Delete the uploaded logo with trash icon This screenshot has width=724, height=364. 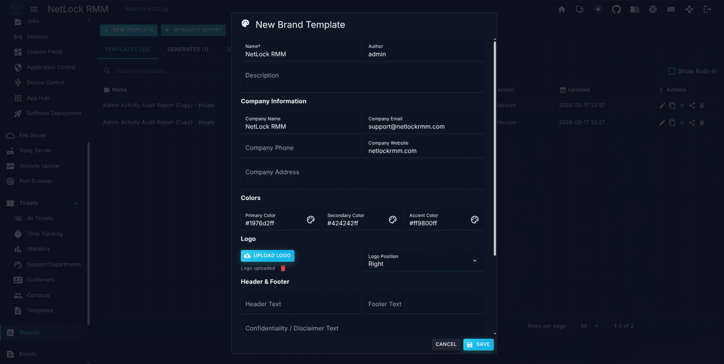283,268
